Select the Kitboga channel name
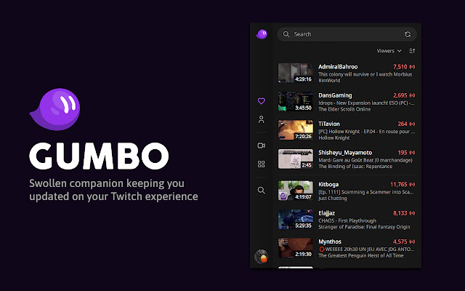Image resolution: width=465 pixels, height=291 pixels. point(328,184)
